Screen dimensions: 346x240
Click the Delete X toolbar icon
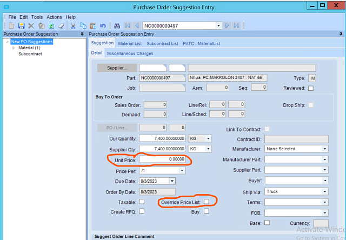pyautogui.click(x=31, y=26)
